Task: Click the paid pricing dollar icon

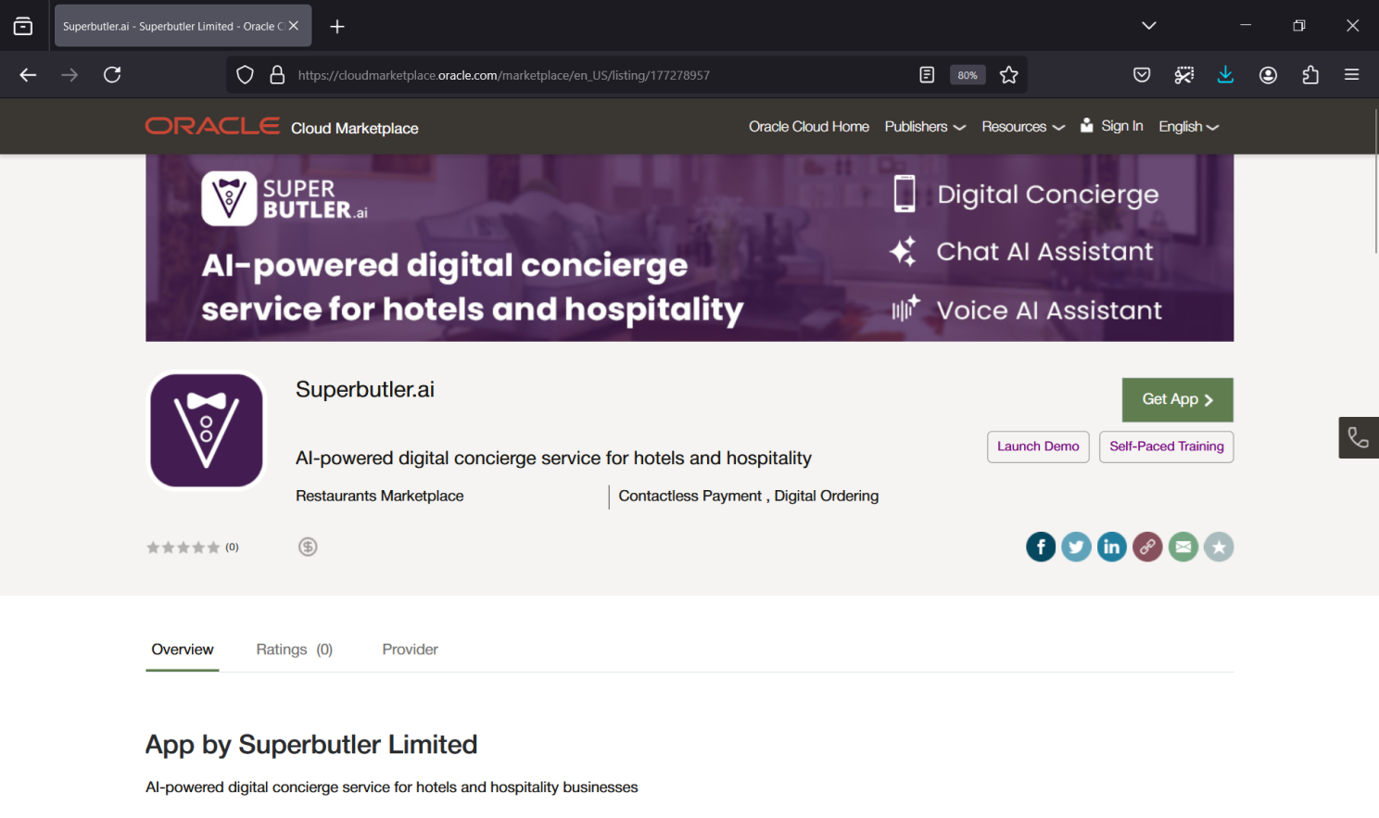Action: (x=308, y=547)
